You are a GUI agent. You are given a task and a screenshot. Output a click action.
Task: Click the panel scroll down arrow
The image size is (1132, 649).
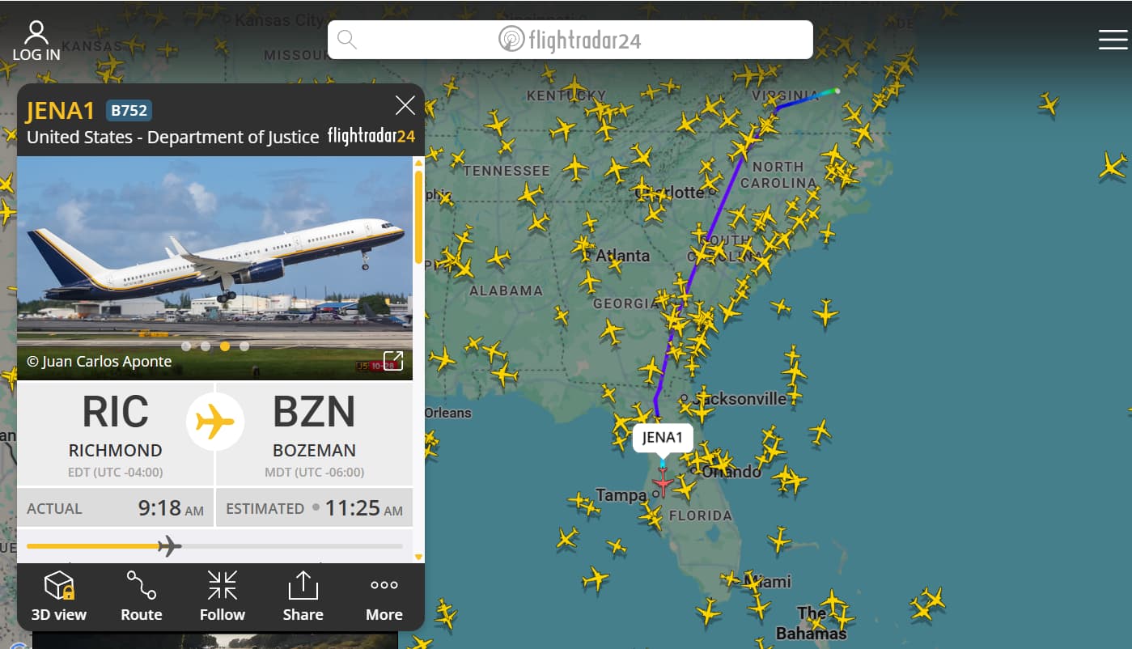tap(418, 557)
